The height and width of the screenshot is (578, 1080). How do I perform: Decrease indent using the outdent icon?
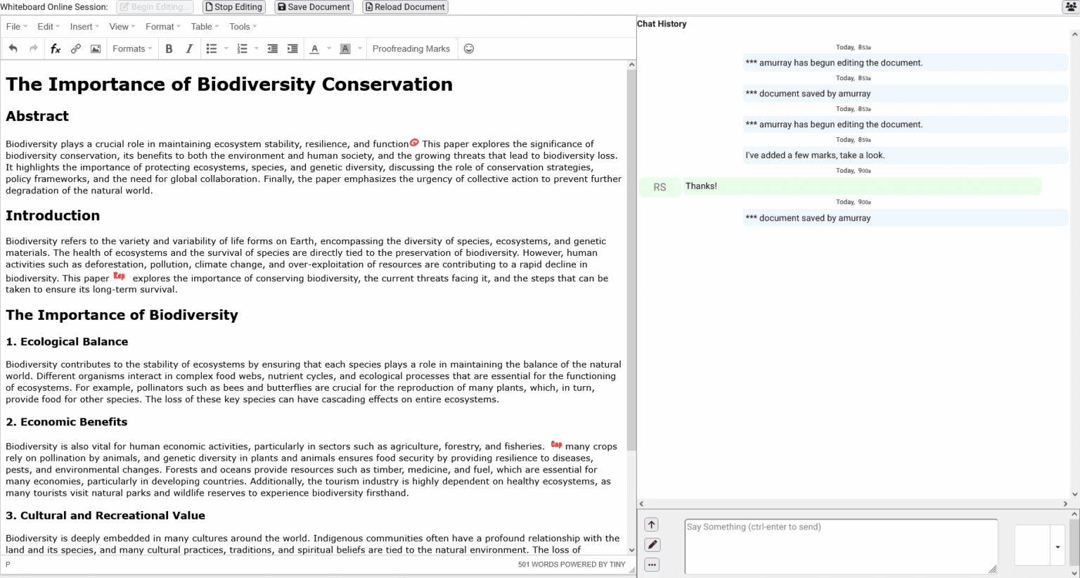click(273, 49)
